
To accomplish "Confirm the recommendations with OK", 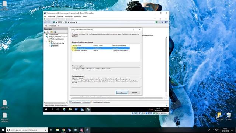I will tap(121, 92).
